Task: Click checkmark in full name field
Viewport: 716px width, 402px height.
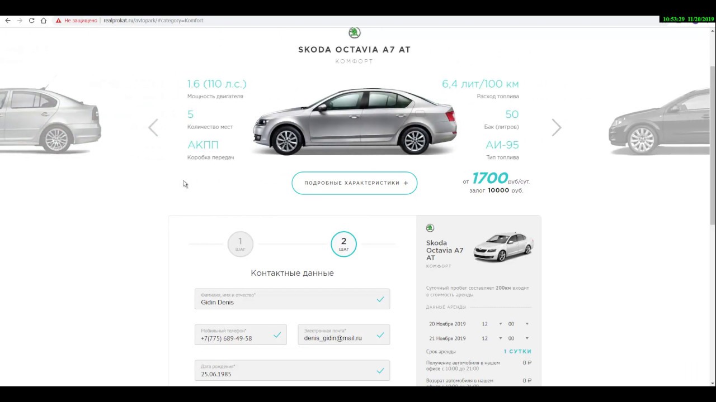Action: pyautogui.click(x=380, y=299)
